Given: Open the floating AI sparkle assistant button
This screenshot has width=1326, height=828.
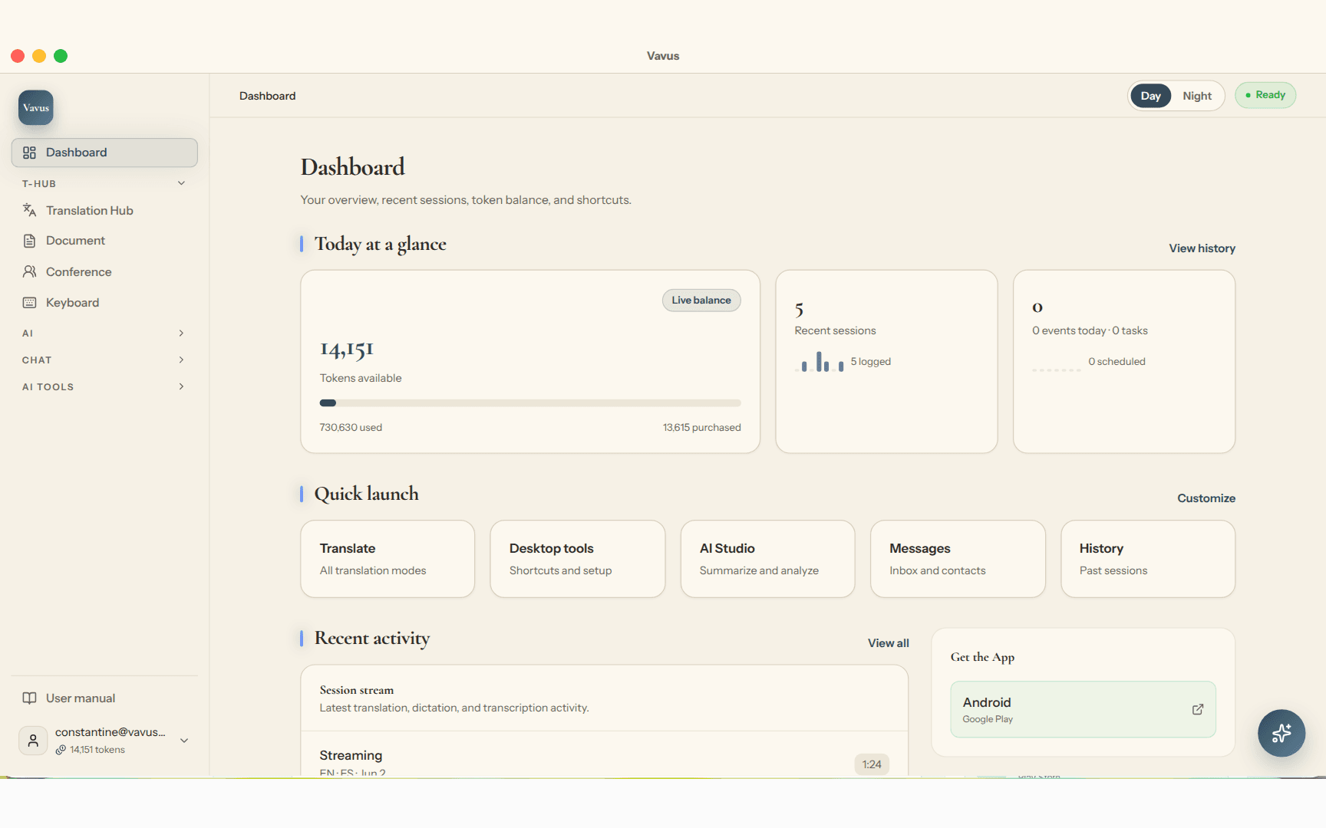Looking at the screenshot, I should (x=1281, y=734).
